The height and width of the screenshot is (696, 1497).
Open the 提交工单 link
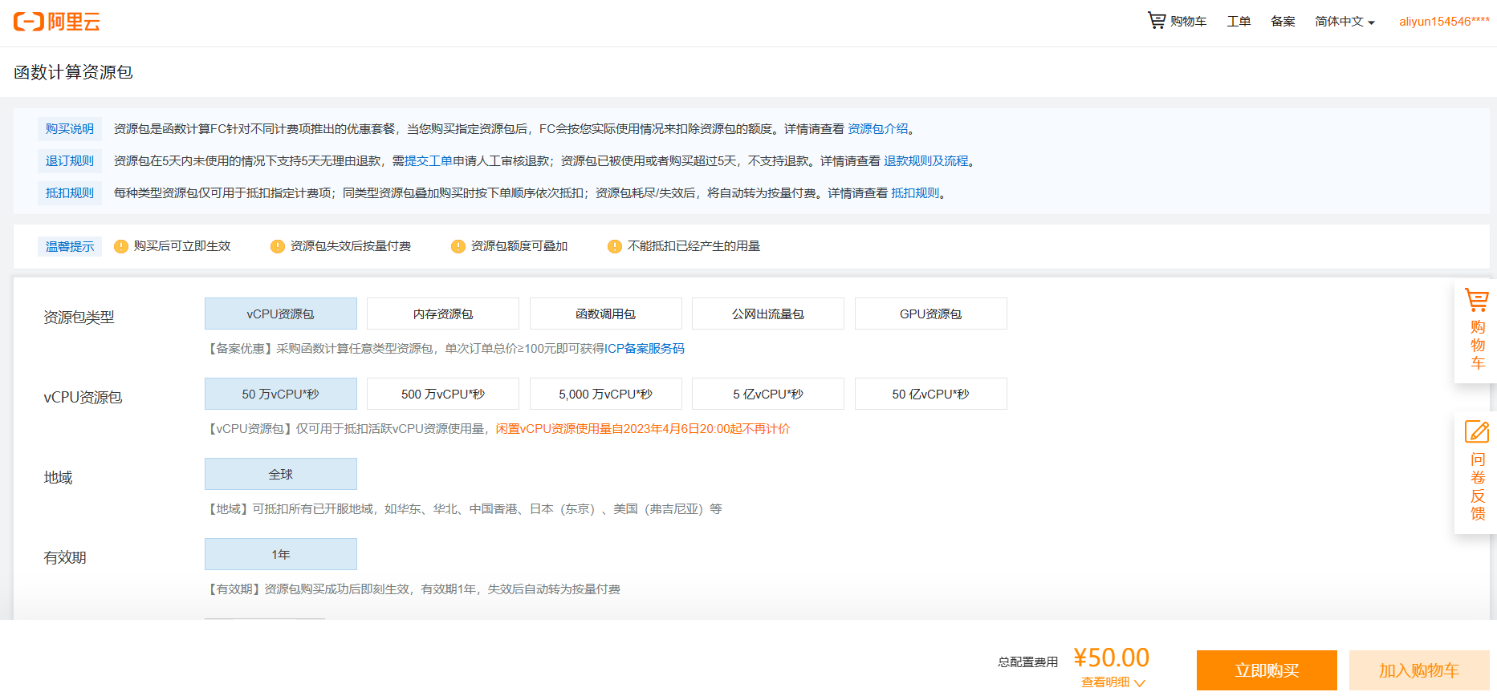[429, 161]
